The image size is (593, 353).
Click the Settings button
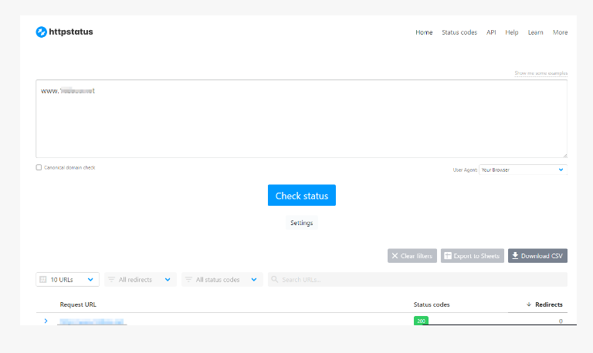click(x=301, y=223)
